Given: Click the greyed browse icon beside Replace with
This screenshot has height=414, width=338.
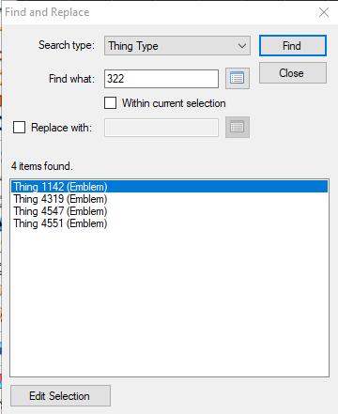Looking at the screenshot, I should click(238, 128).
